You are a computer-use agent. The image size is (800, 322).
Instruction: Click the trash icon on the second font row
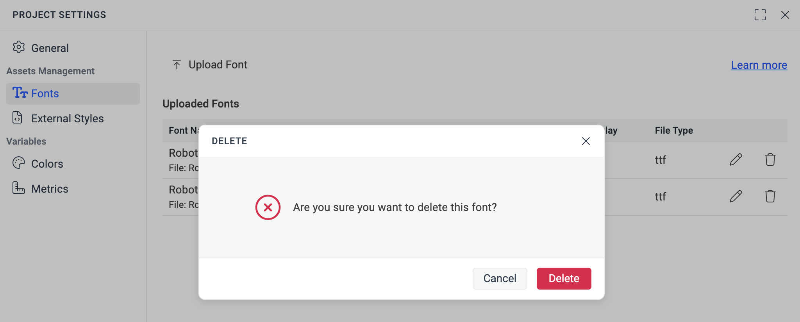(769, 196)
